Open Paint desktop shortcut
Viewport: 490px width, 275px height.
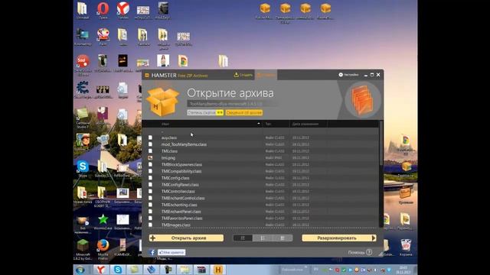[x=103, y=37]
